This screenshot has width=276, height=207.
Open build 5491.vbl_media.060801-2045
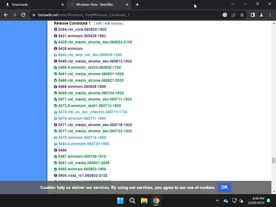[x=84, y=163]
